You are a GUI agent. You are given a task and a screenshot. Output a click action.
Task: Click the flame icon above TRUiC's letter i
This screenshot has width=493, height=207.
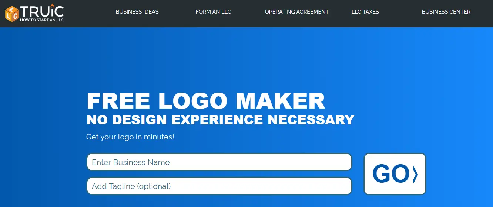click(52, 5)
